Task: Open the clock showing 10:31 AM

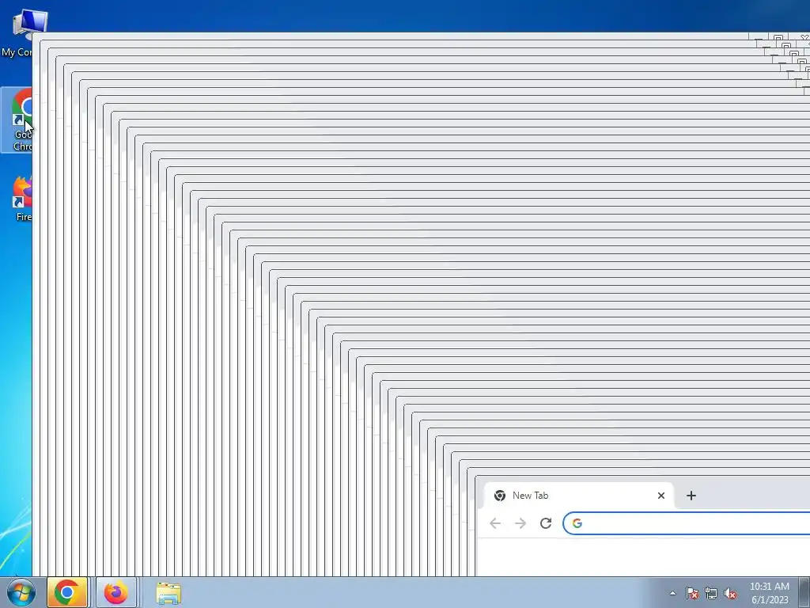Action: pos(769,593)
